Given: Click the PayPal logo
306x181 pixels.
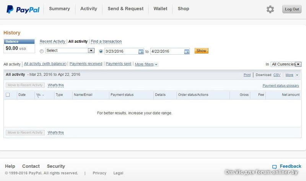Looking at the screenshot, I should [23, 9].
